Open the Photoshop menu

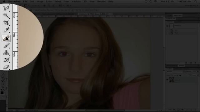coord(14,2)
